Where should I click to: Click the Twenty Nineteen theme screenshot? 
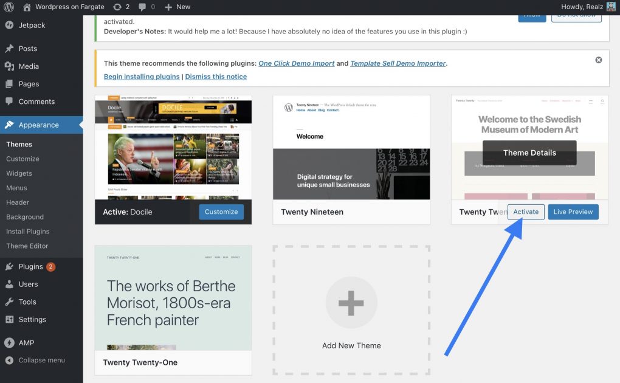(351, 147)
